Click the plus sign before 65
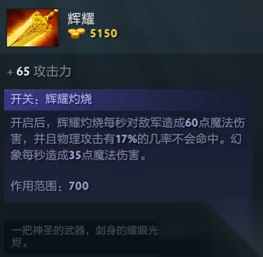This screenshot has width=263, height=257. (x=10, y=73)
